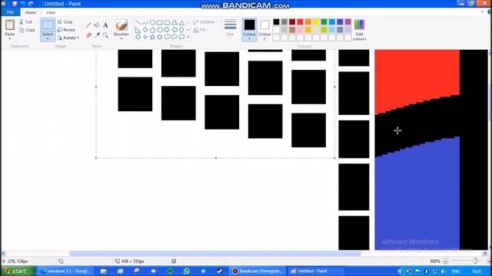The image size is (492, 276).
Task: Open the Rotate dropdown menu
Action: click(68, 38)
